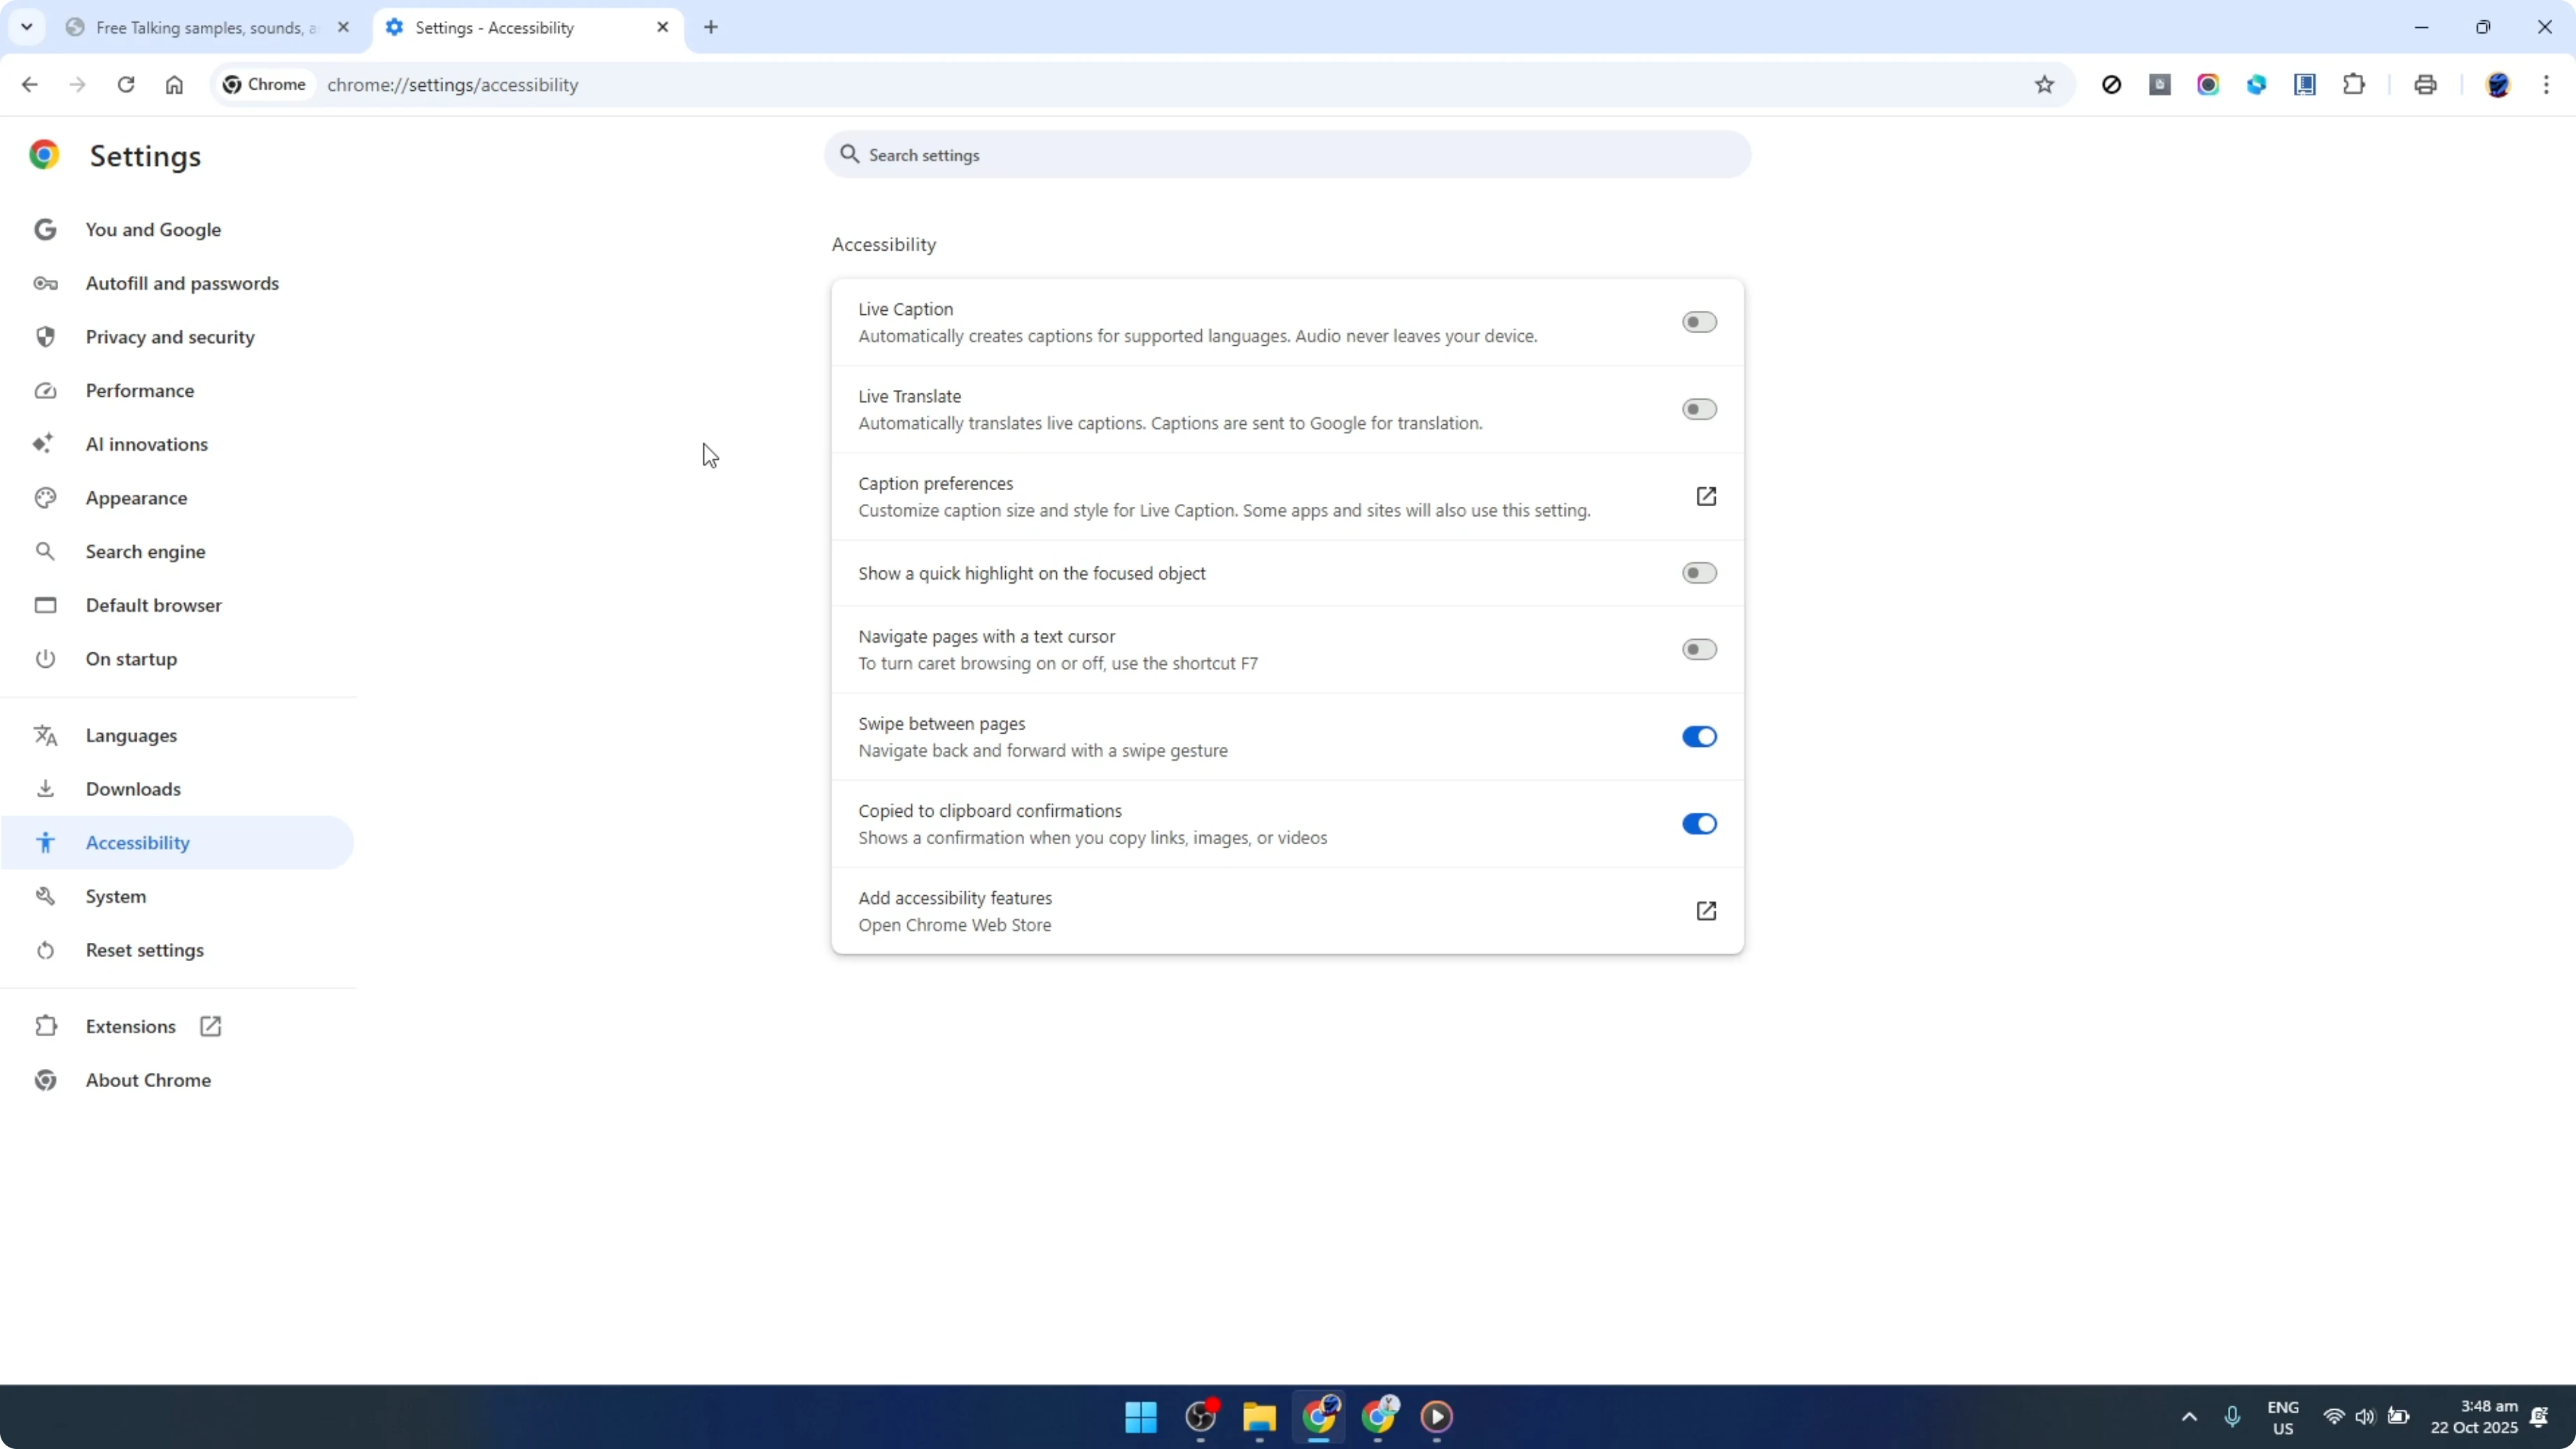Open the Windows Start menu
This screenshot has height=1449, width=2576.
click(1141, 1417)
